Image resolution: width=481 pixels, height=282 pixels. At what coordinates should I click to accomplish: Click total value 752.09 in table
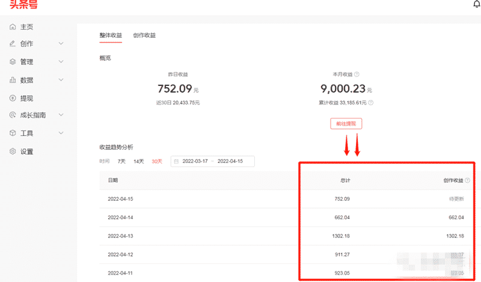tap(342, 199)
